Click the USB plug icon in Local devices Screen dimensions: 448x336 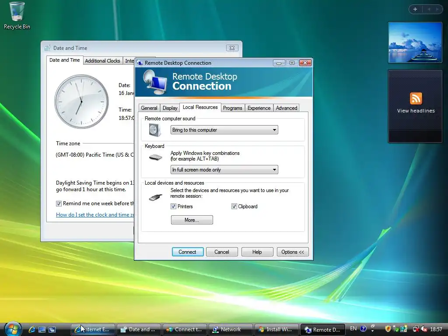tap(156, 197)
